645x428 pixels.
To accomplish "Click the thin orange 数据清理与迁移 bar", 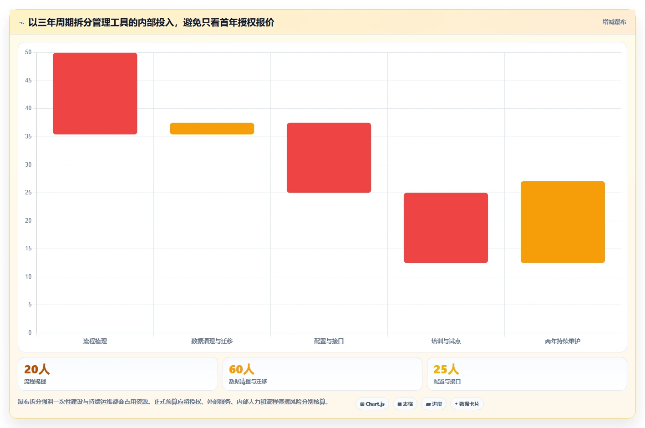I will coord(212,128).
